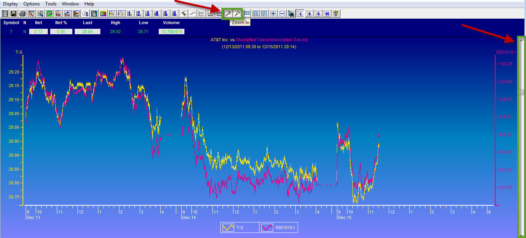This screenshot has height=238, width=526.
Task: Toggle the plus zoom button
Action: click(273, 13)
